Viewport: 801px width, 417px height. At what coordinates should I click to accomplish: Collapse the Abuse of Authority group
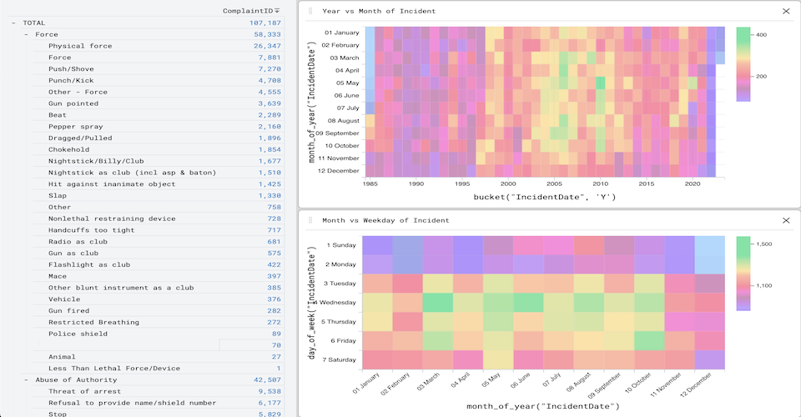click(27, 379)
